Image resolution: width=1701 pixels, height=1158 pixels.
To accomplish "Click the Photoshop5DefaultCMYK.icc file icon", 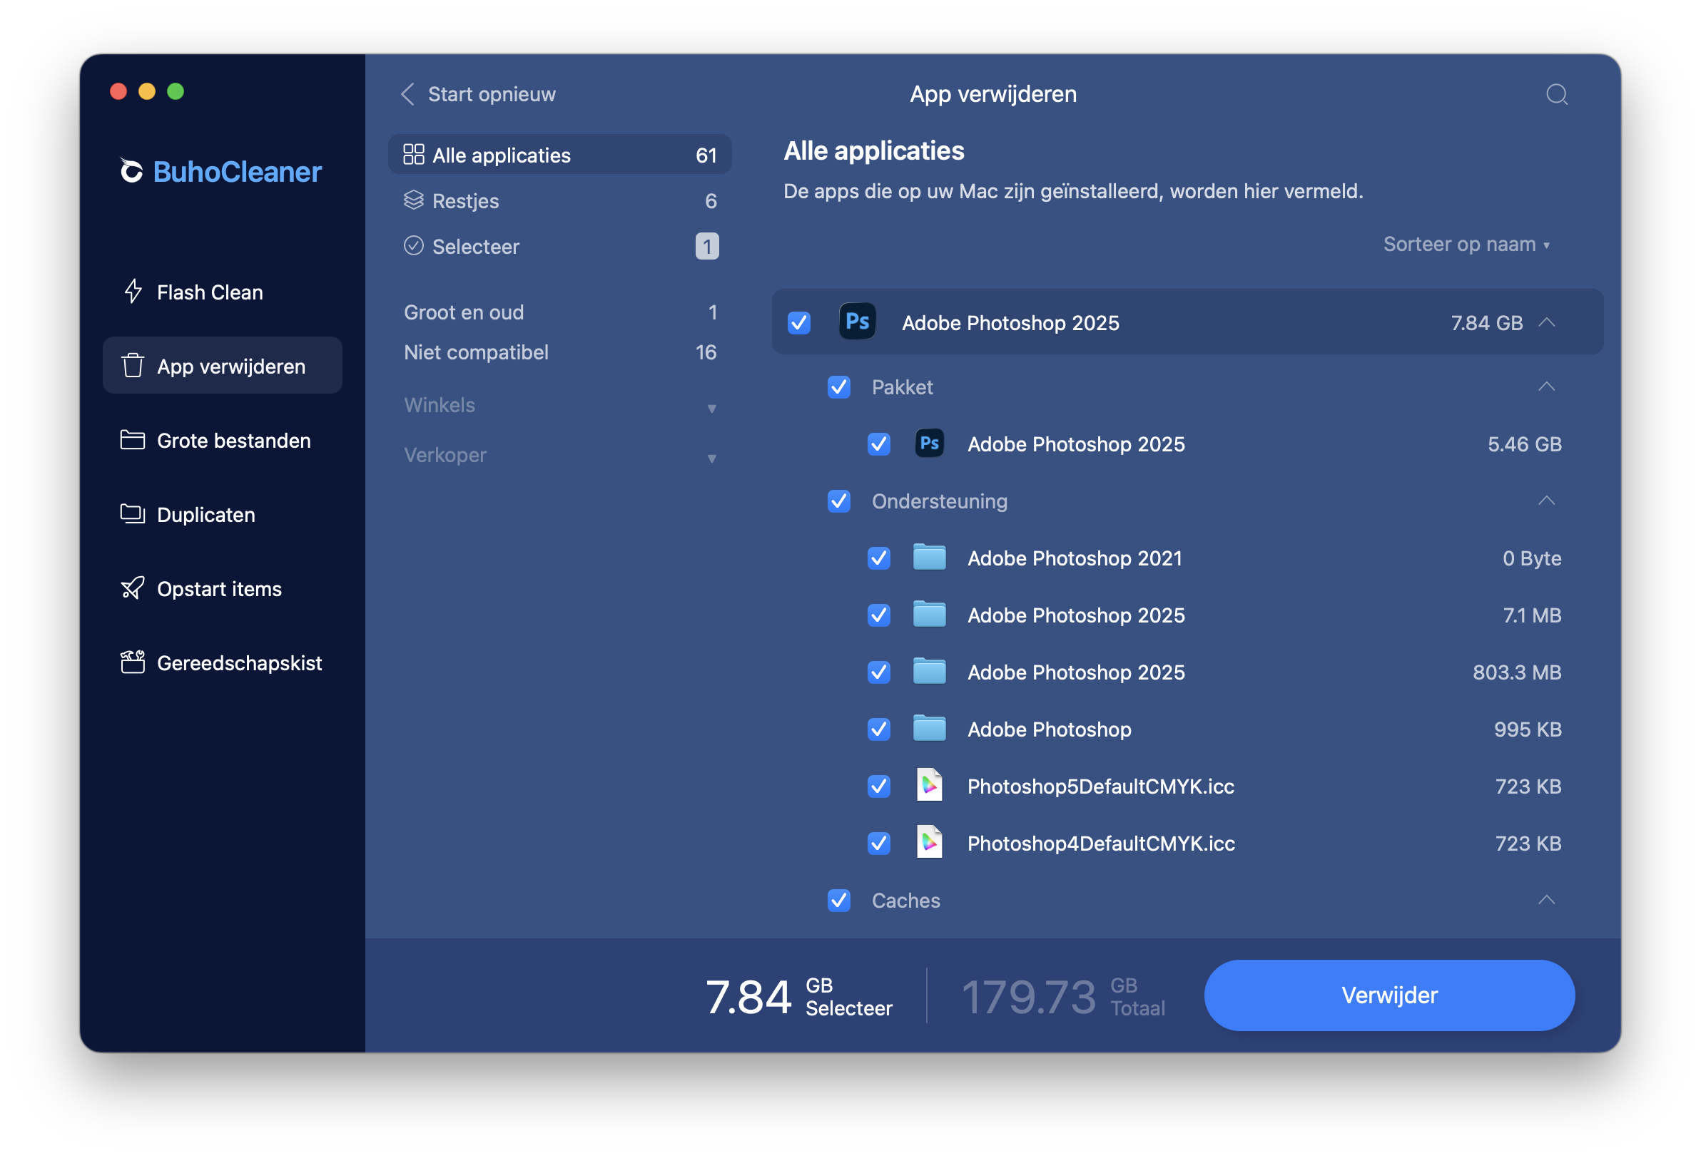I will point(929,786).
